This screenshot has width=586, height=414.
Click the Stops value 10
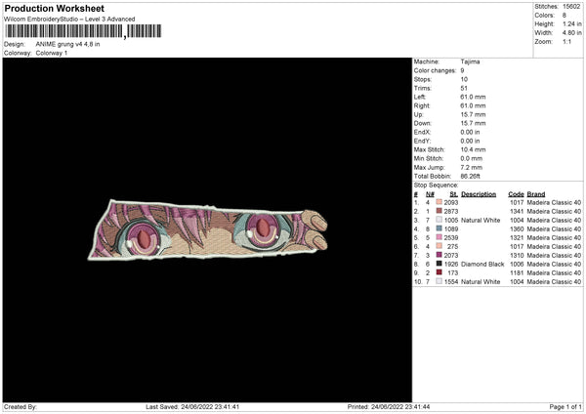point(464,79)
